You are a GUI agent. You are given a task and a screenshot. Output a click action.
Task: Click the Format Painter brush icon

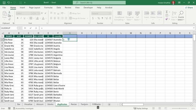(x=9, y=19)
